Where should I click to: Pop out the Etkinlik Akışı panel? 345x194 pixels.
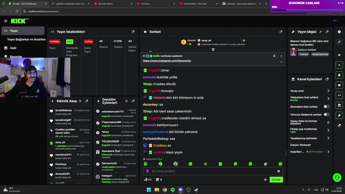click(x=87, y=101)
